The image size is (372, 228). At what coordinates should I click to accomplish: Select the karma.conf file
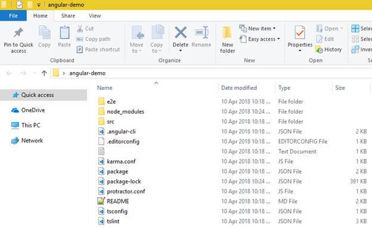pos(121,161)
